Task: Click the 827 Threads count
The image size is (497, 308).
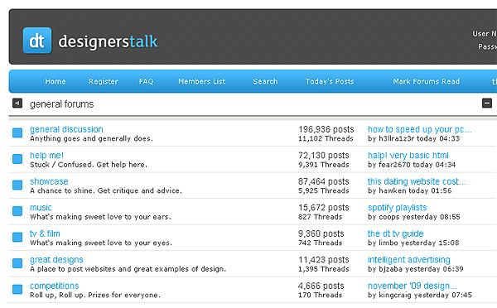Action: coord(320,217)
